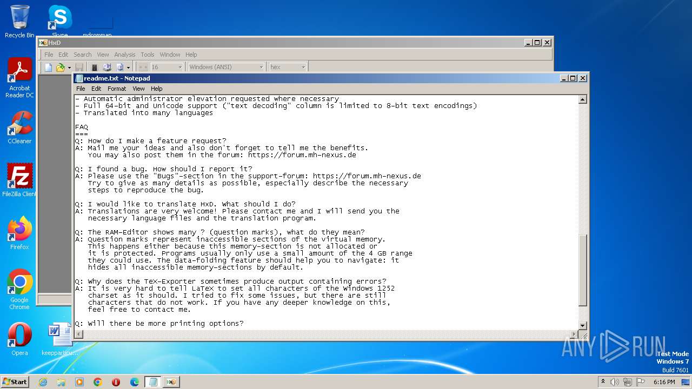This screenshot has width=692, height=389.
Task: Select the Acrobat Reader DC desktop icon
Action: tap(19, 78)
